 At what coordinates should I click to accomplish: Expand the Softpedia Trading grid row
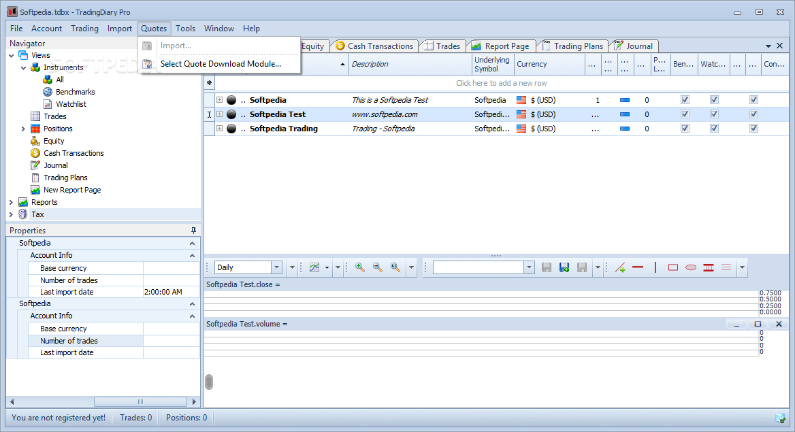[x=220, y=129]
